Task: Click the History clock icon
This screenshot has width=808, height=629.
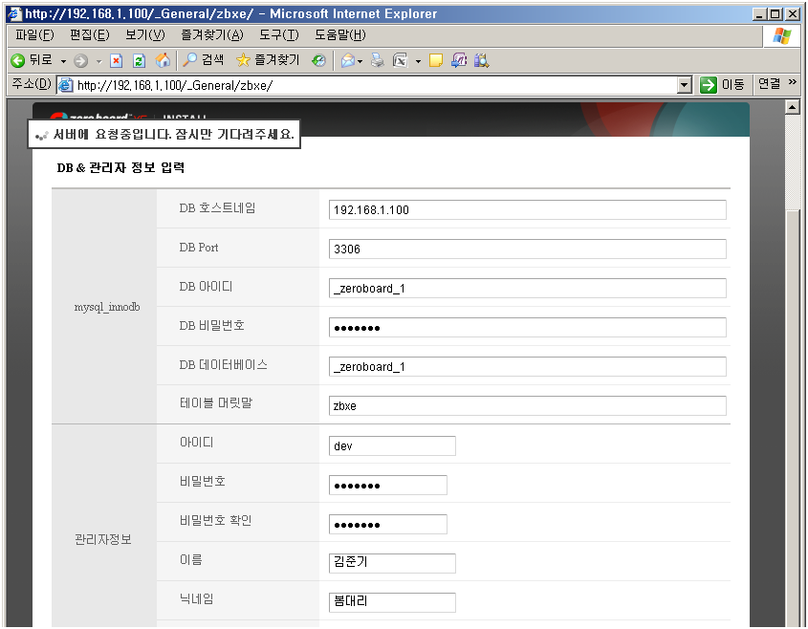Action: (x=319, y=61)
